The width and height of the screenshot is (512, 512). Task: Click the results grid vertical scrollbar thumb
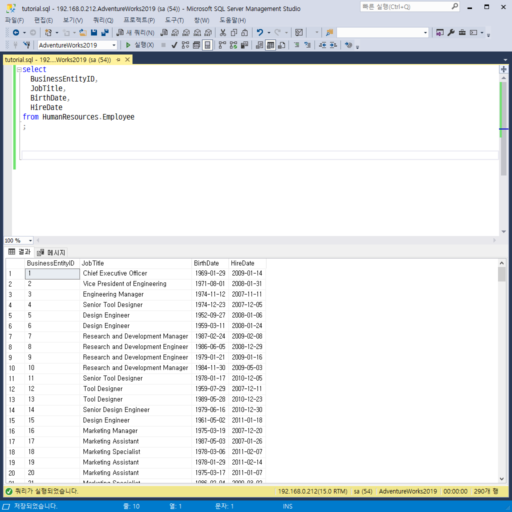[x=501, y=274]
